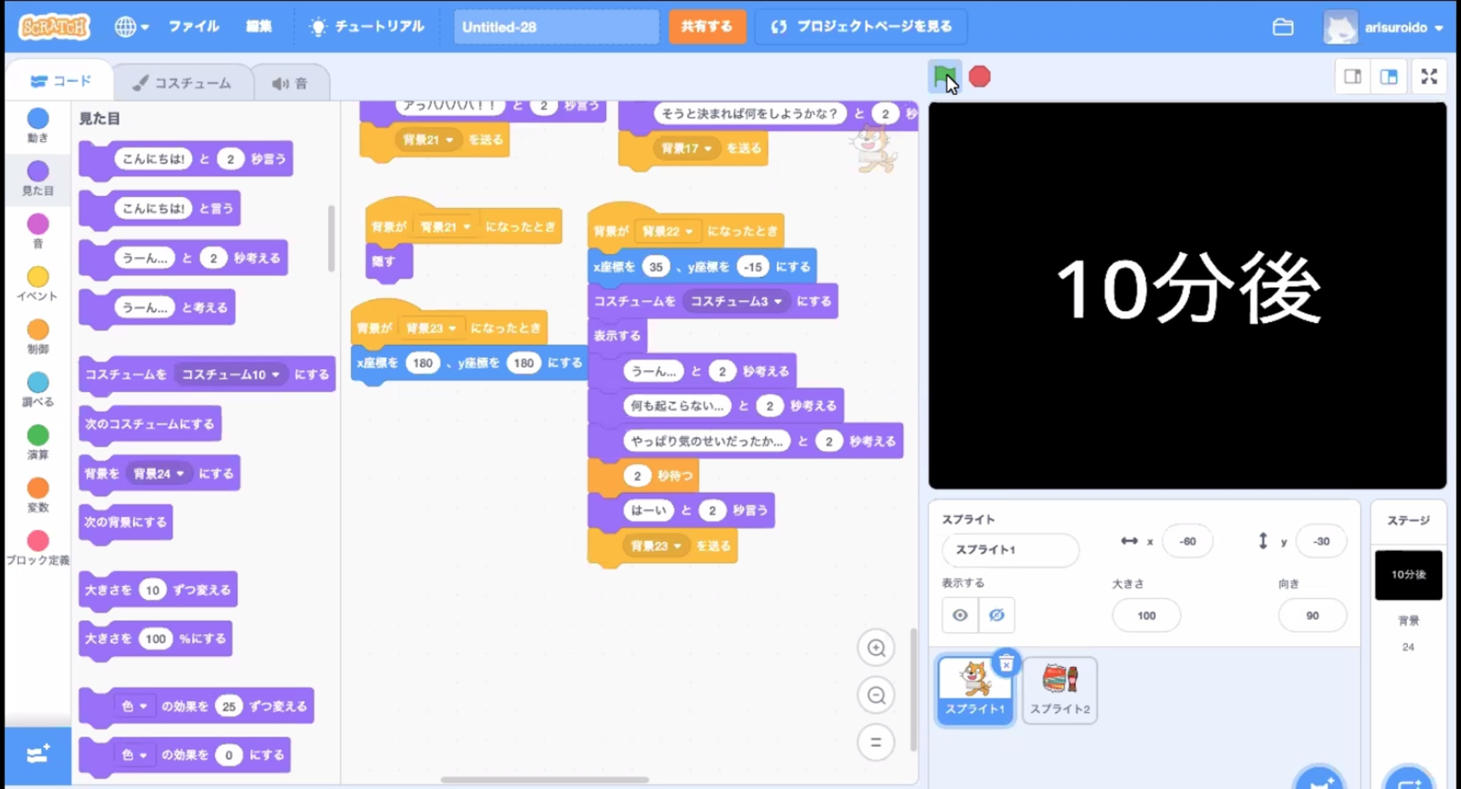1461x789 pixels.
Task: Zoom out the code workspace
Action: 875,695
